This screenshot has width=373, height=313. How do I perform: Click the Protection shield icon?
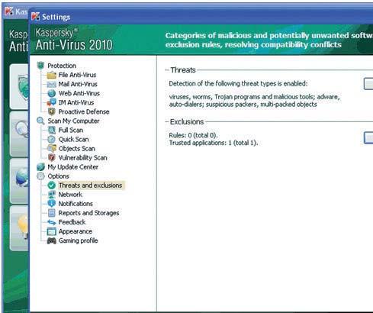click(x=40, y=66)
